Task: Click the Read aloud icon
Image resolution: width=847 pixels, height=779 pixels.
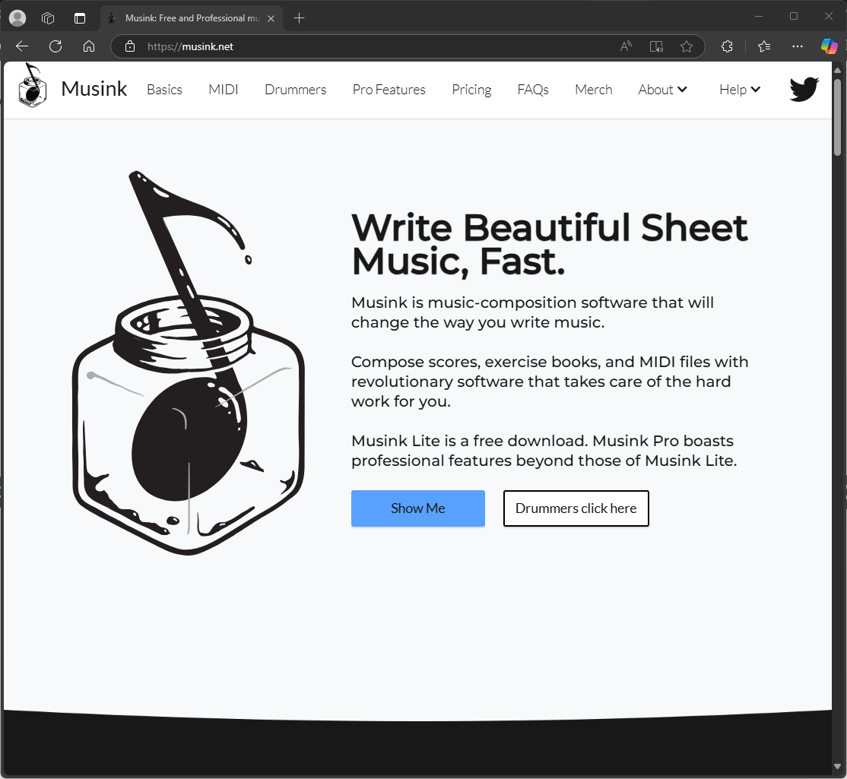Action: 626,46
